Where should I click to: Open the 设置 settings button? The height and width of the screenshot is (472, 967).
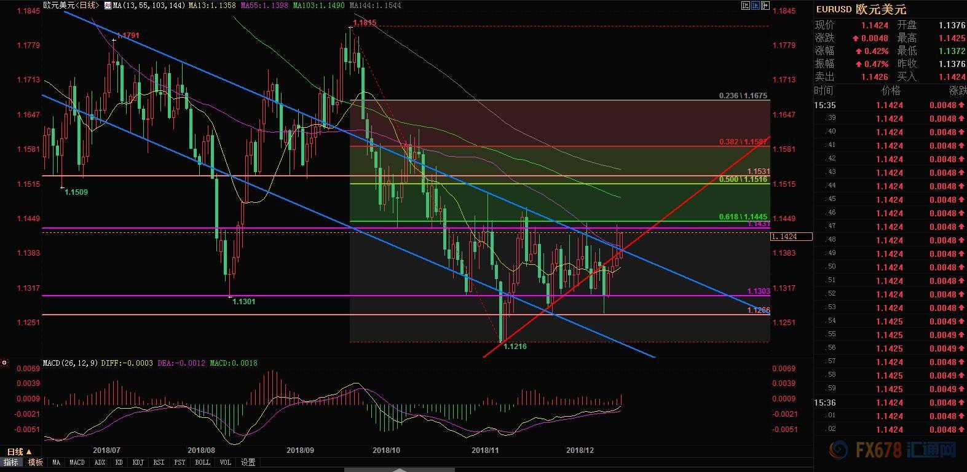click(x=248, y=462)
